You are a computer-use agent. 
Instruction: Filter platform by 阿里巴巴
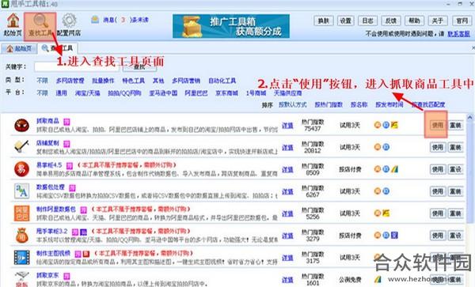pos(196,93)
